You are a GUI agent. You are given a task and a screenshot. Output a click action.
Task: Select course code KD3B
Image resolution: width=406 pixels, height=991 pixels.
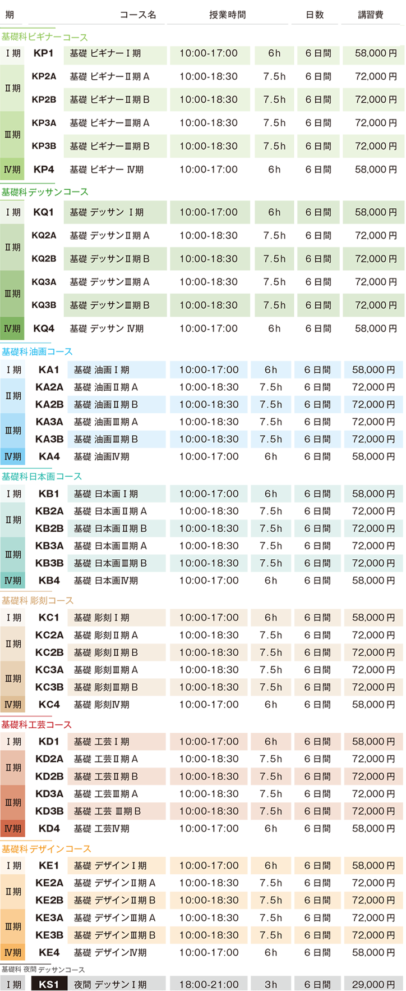pos(49,811)
